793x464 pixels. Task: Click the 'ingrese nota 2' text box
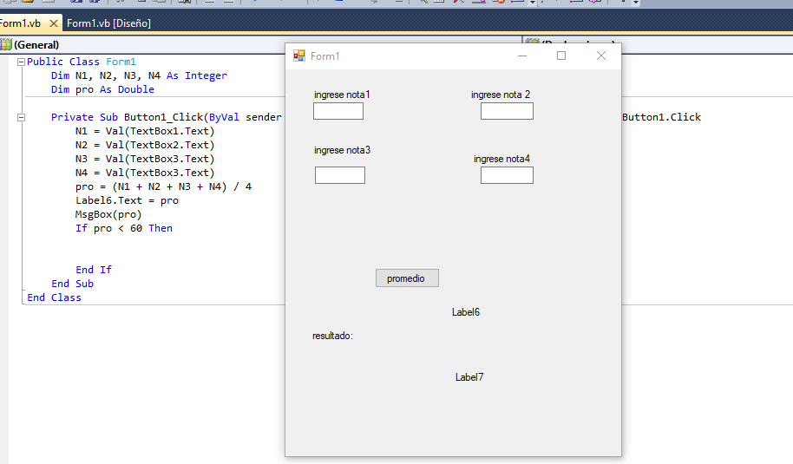coord(507,111)
